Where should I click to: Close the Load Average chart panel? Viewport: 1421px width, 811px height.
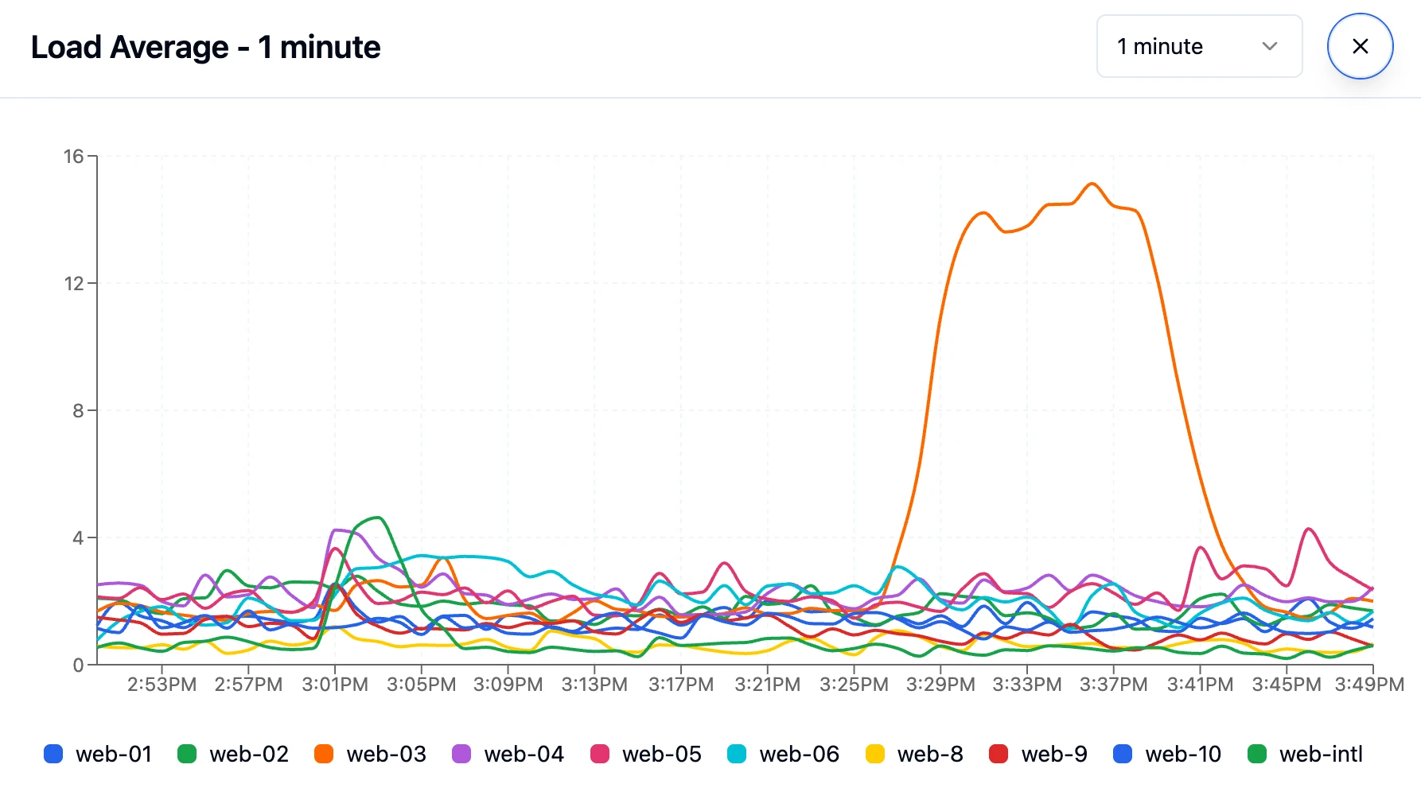pyautogui.click(x=1360, y=46)
